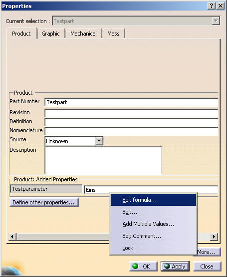Expand the Source dropdown arrow
This screenshot has height=277, width=227.
(x=99, y=141)
